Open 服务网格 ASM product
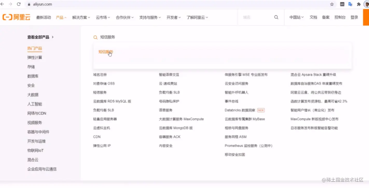 [x=235, y=137]
